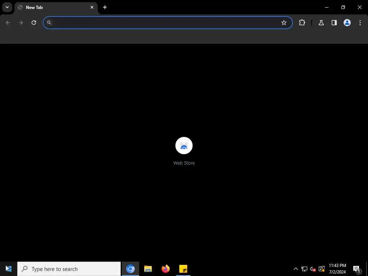Open the muted volume tray icon

tap(313, 269)
